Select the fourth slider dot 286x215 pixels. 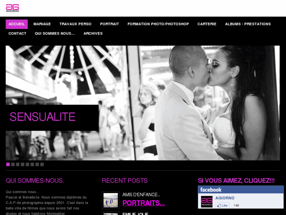pos(22,165)
